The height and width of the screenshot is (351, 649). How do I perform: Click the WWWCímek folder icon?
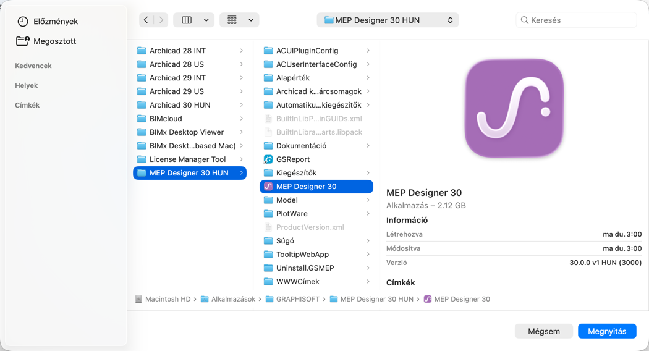268,281
